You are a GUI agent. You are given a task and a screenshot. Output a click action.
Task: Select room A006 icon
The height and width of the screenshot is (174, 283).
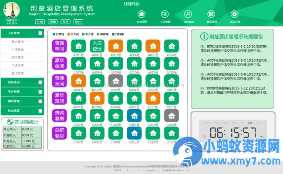pyautogui.click(x=172, y=46)
